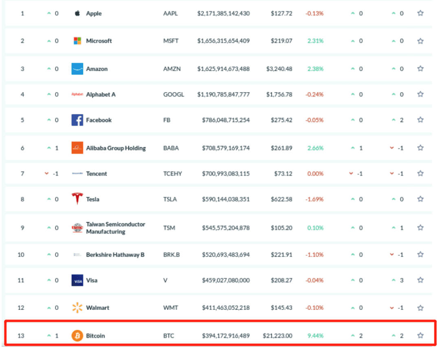Click the Visa logo icon
This screenshot has height=347, width=440.
coord(77,280)
